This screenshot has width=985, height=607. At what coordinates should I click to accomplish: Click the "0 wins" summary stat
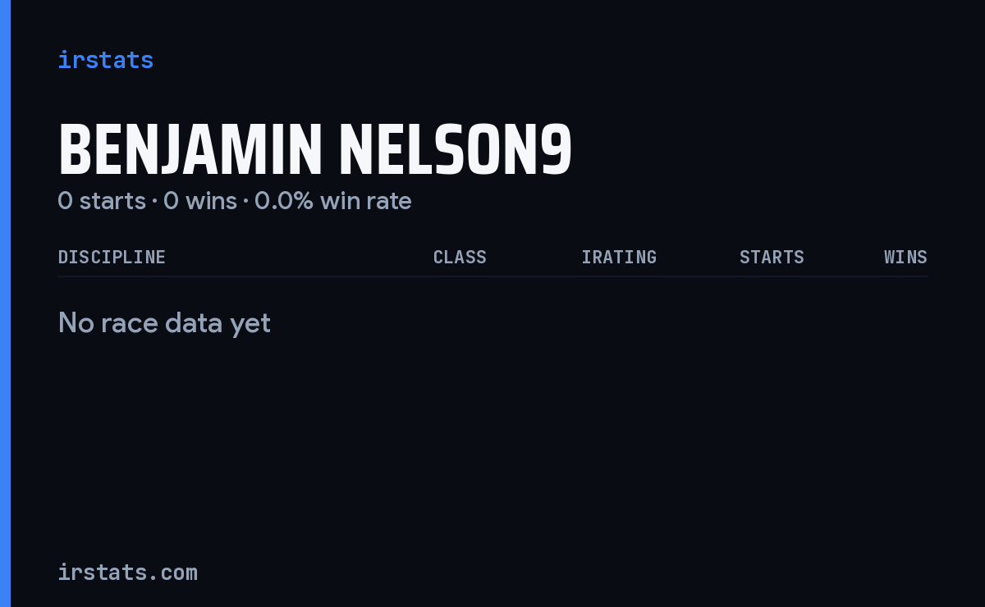(200, 201)
